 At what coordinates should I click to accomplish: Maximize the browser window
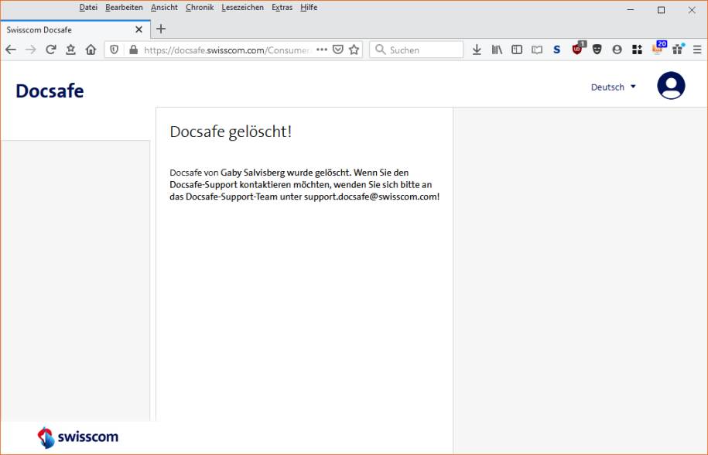661,9
